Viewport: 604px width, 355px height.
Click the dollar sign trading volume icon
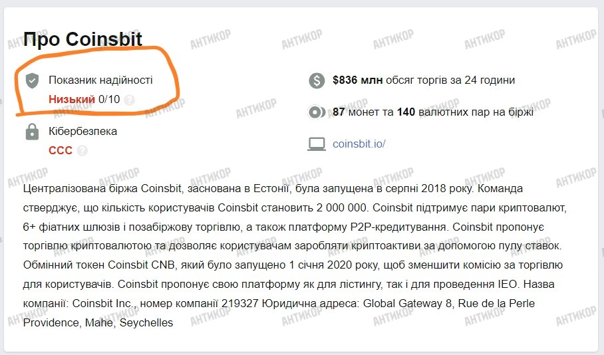(316, 81)
